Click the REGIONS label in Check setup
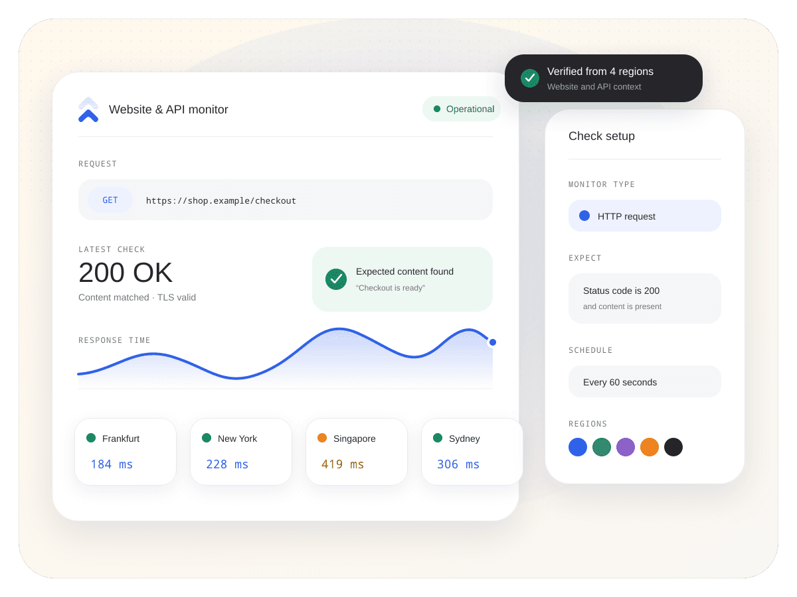Image resolution: width=797 pixels, height=597 pixels. [x=588, y=424]
